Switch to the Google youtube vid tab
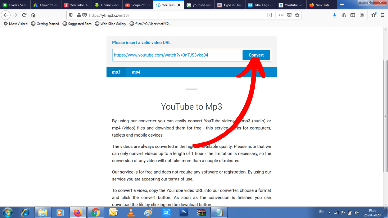 coord(199,5)
